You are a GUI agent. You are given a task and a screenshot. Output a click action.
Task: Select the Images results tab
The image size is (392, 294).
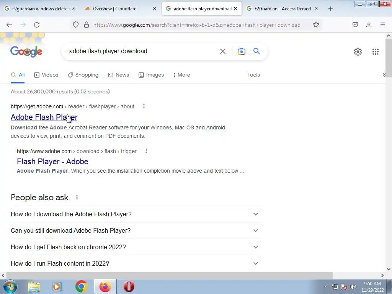pyautogui.click(x=151, y=75)
